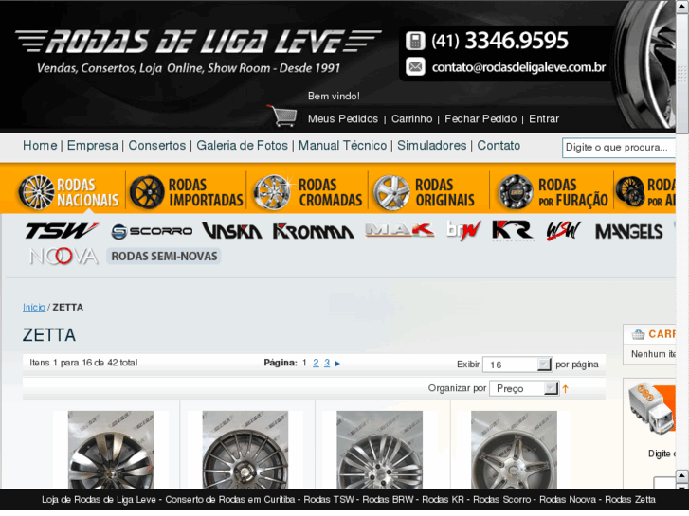Click the basket icon in the cart panel
Image resolution: width=689 pixels, height=516 pixels.
point(638,334)
